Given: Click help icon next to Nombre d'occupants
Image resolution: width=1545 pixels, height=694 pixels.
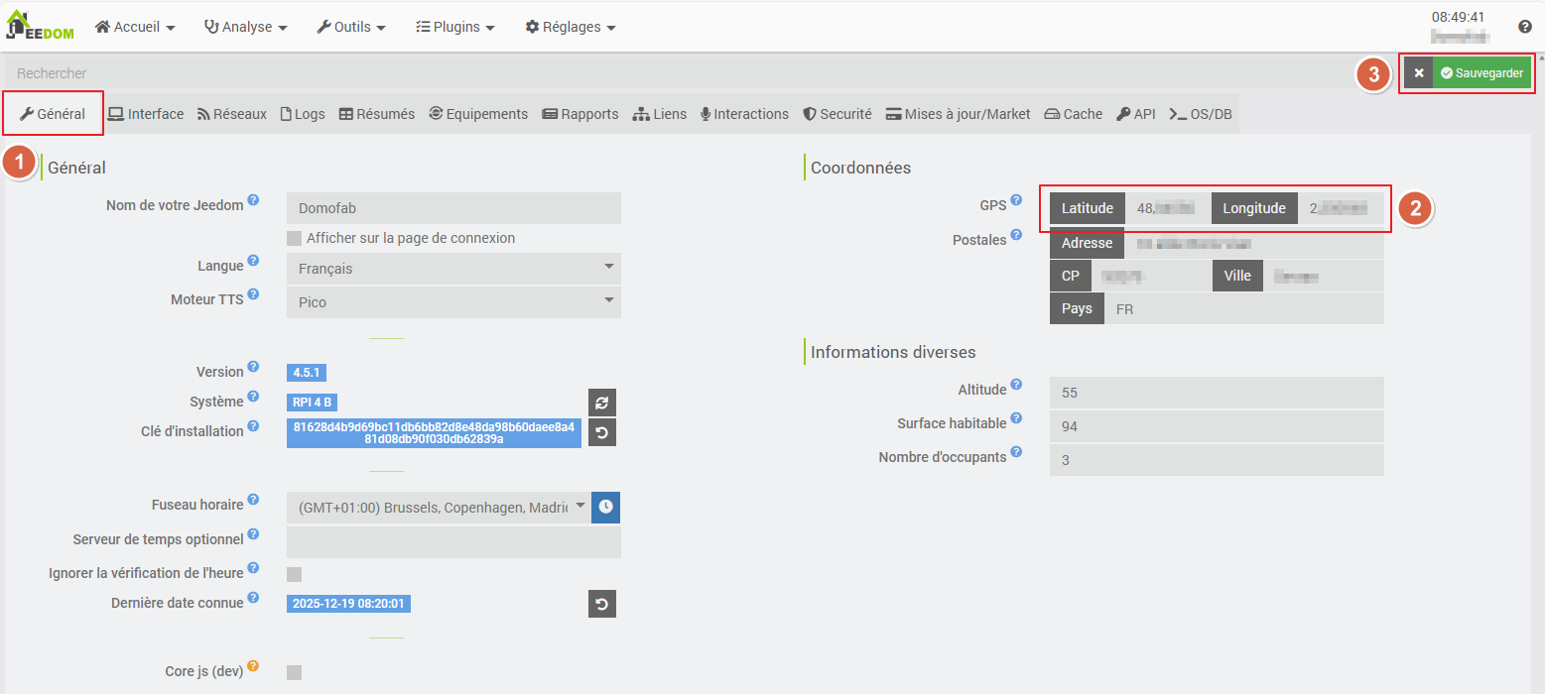Looking at the screenshot, I should pyautogui.click(x=1016, y=452).
